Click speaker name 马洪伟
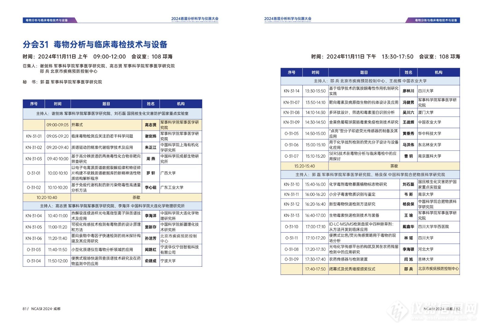 [x=408, y=145]
